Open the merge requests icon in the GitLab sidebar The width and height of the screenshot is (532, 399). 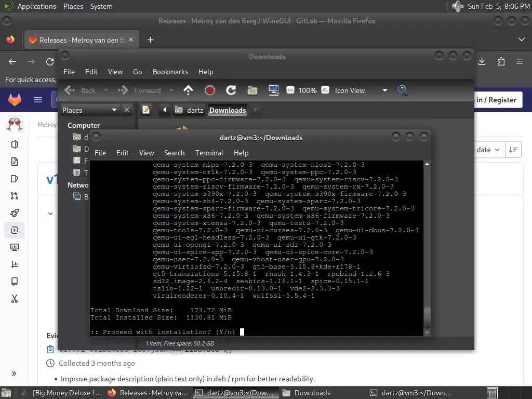coord(14,196)
